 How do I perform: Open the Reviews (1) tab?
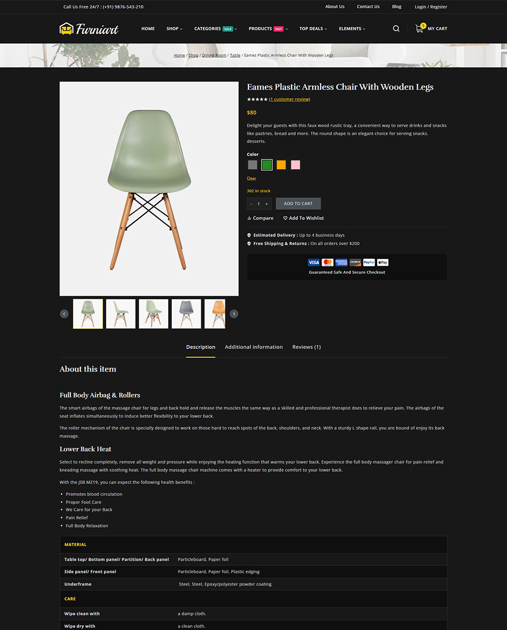[306, 347]
